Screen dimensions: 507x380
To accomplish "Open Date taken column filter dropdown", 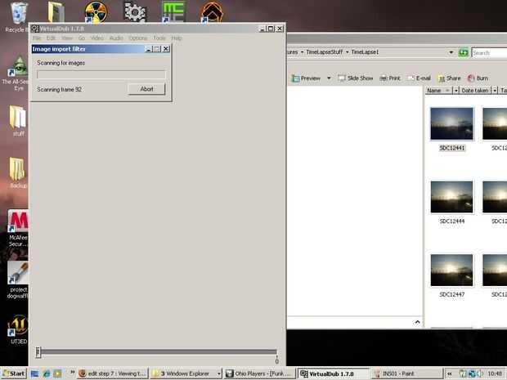I will (x=495, y=91).
